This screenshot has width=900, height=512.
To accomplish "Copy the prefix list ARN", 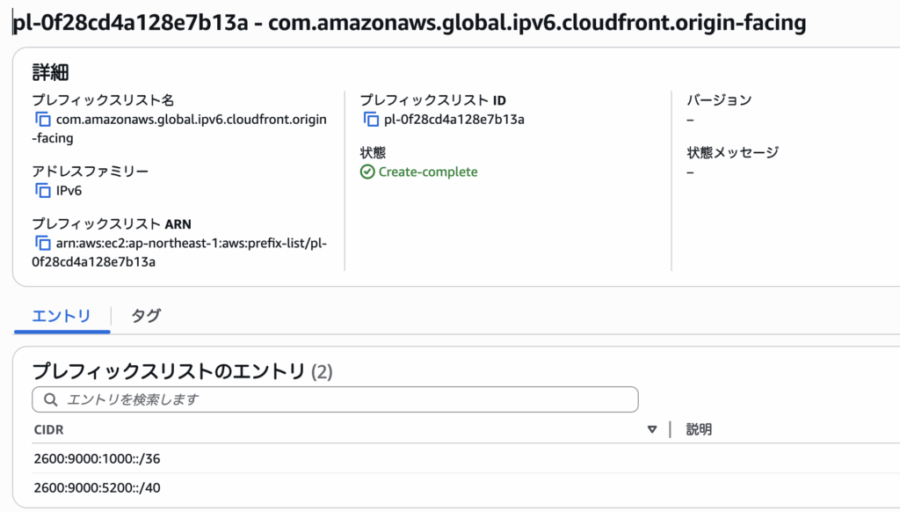I will 42,243.
